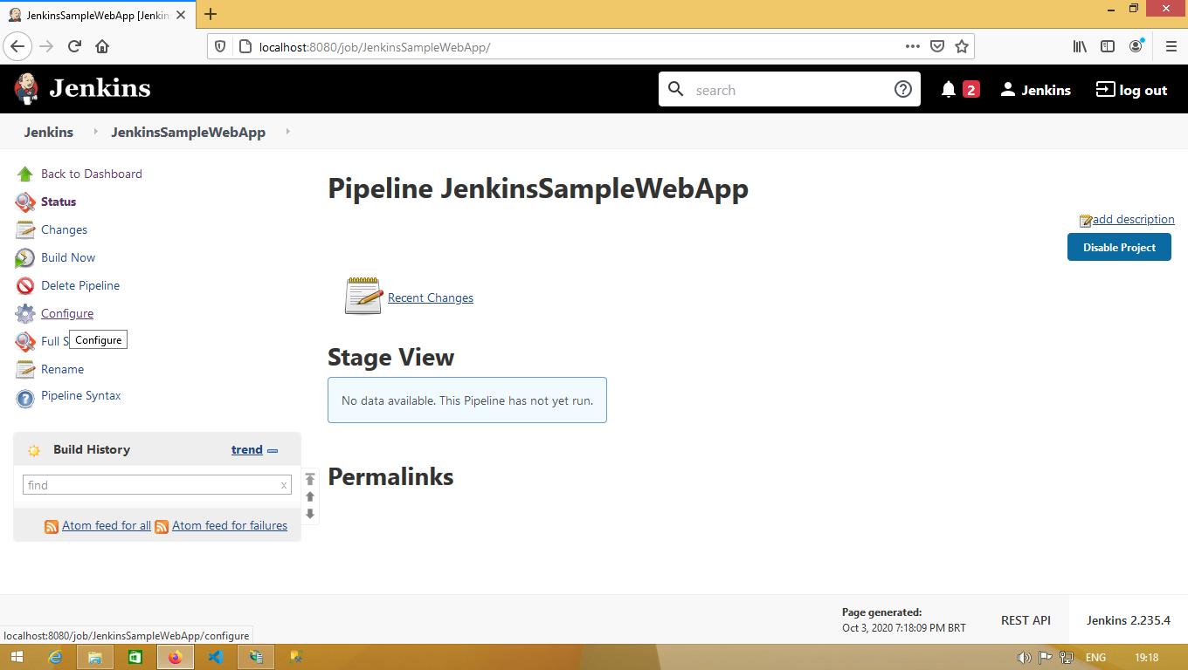This screenshot has height=670, width=1188.
Task: Click the Delete Pipeline red icon
Action: click(25, 286)
